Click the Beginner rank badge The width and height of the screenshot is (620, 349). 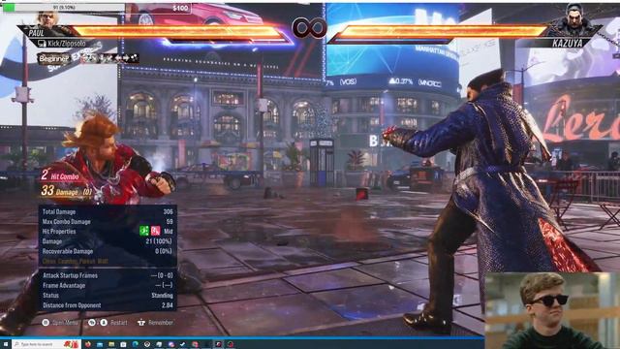click(x=54, y=59)
